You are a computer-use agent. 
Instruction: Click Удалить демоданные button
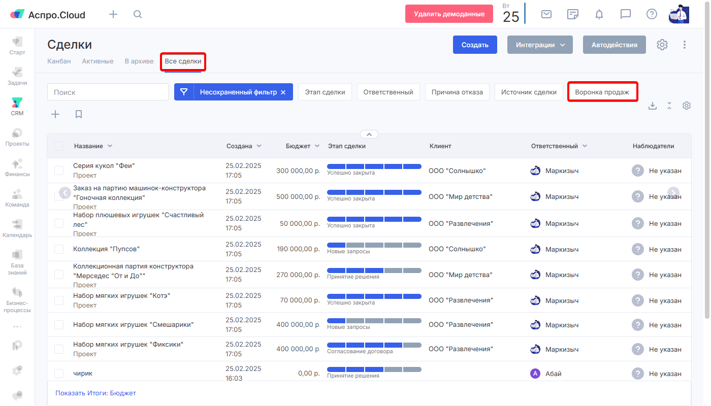[449, 14]
